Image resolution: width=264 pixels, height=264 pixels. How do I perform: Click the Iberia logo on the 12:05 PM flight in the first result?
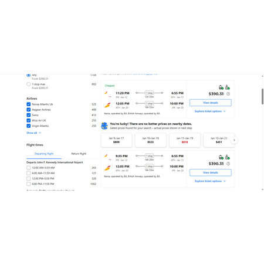(x=107, y=105)
